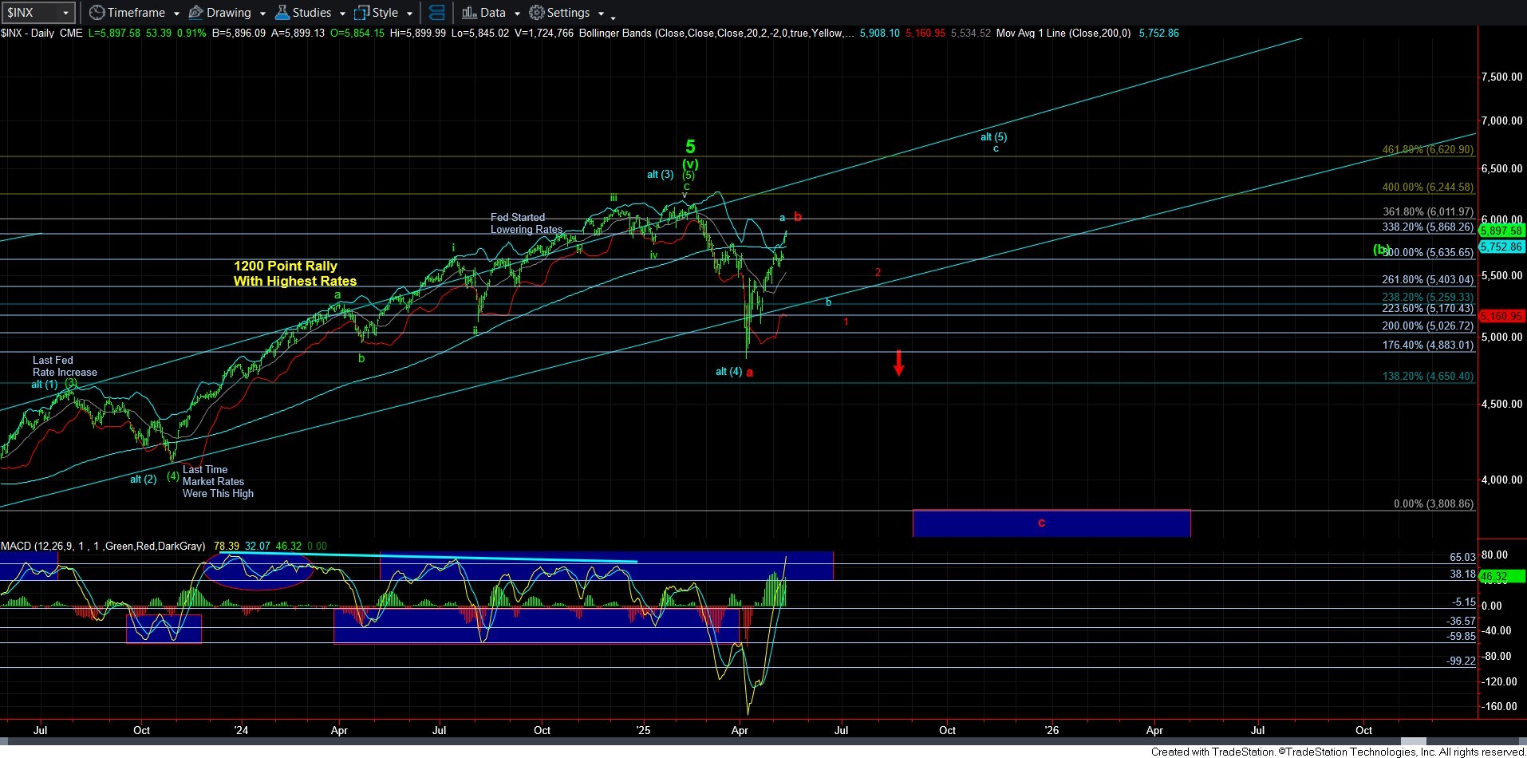Select the blue rectangle labeled c
This screenshot has height=758, width=1527.
(x=1052, y=523)
